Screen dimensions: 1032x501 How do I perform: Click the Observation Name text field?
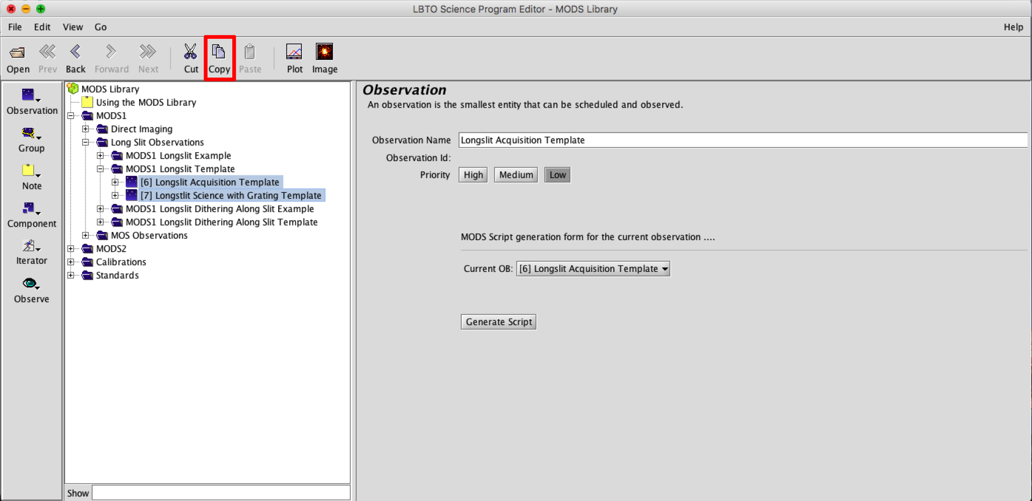(x=743, y=140)
